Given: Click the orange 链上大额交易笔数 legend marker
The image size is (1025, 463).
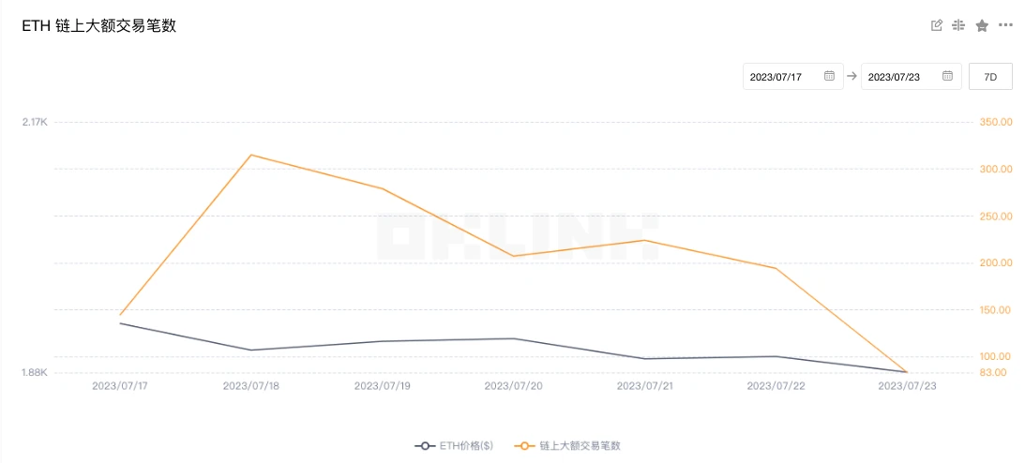Looking at the screenshot, I should (x=525, y=445).
